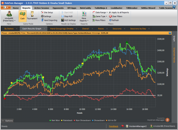Toggle the Non Showdown legend series
This screenshot has width=178, height=130.
[82, 120]
